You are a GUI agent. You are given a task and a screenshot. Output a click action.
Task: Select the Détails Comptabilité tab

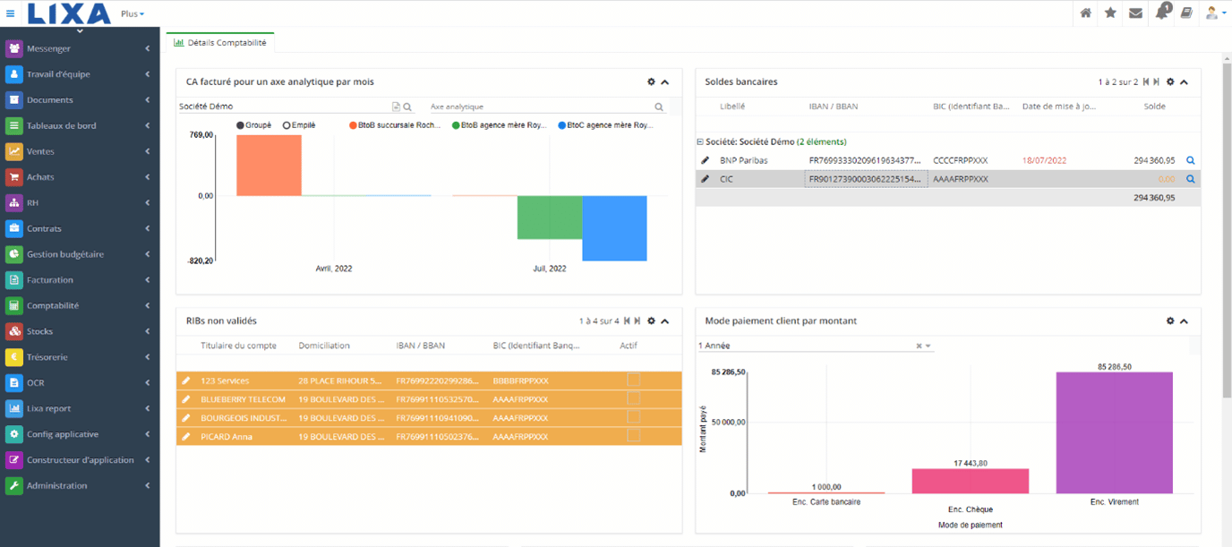click(x=219, y=42)
